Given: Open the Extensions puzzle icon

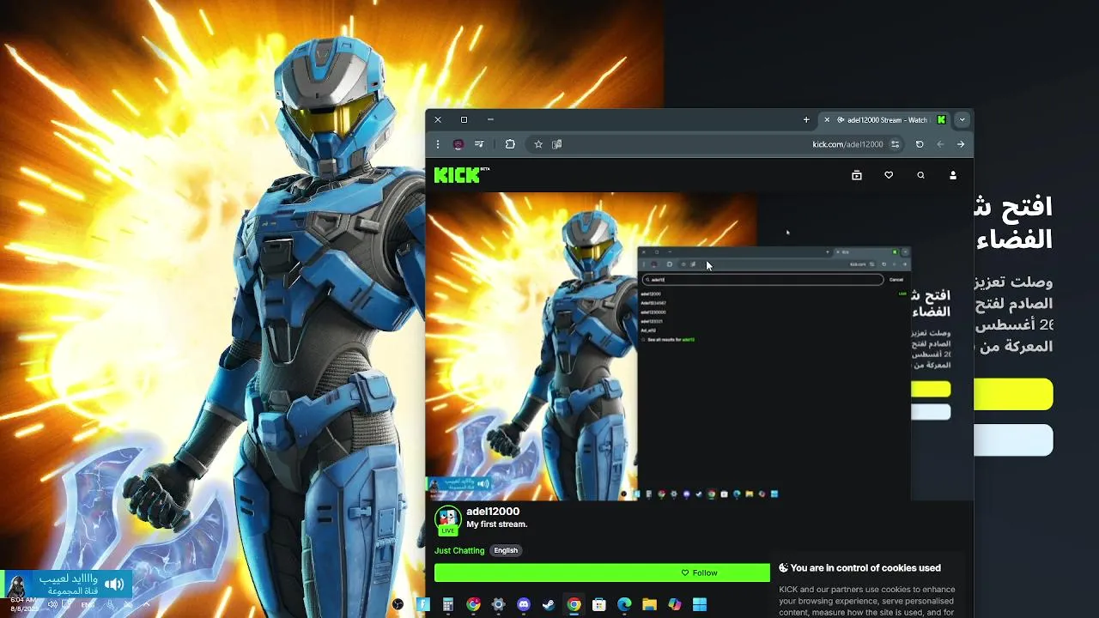Looking at the screenshot, I should click(x=510, y=144).
